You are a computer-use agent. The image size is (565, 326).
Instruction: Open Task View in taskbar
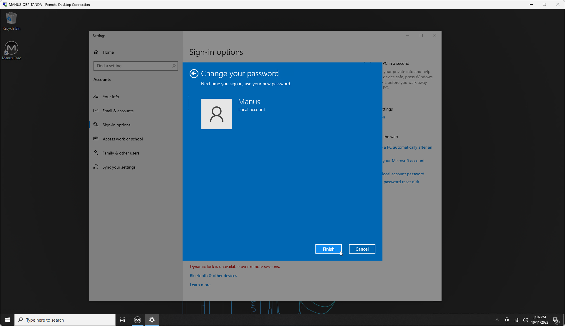pyautogui.click(x=123, y=320)
